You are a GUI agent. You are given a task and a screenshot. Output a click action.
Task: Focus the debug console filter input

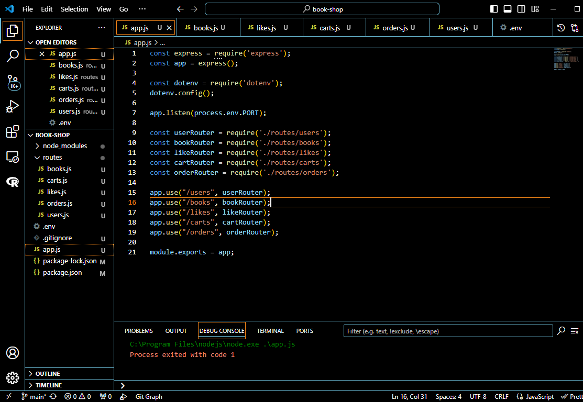click(x=448, y=331)
